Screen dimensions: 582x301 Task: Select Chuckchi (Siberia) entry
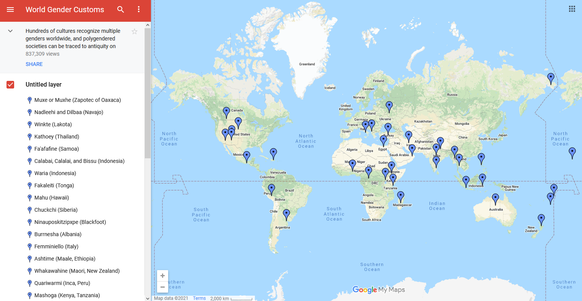(x=56, y=210)
